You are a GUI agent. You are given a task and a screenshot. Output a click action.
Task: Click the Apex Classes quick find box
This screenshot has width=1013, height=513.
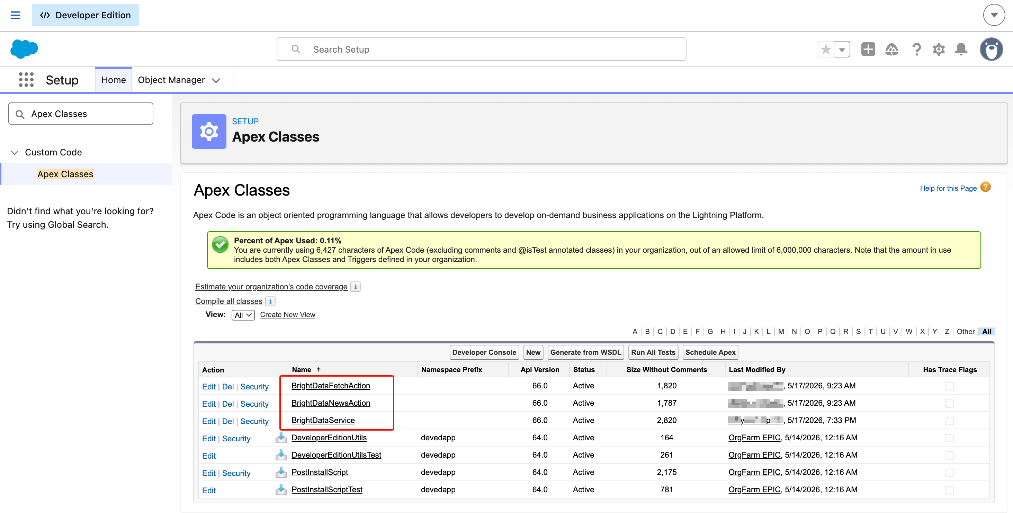point(81,114)
